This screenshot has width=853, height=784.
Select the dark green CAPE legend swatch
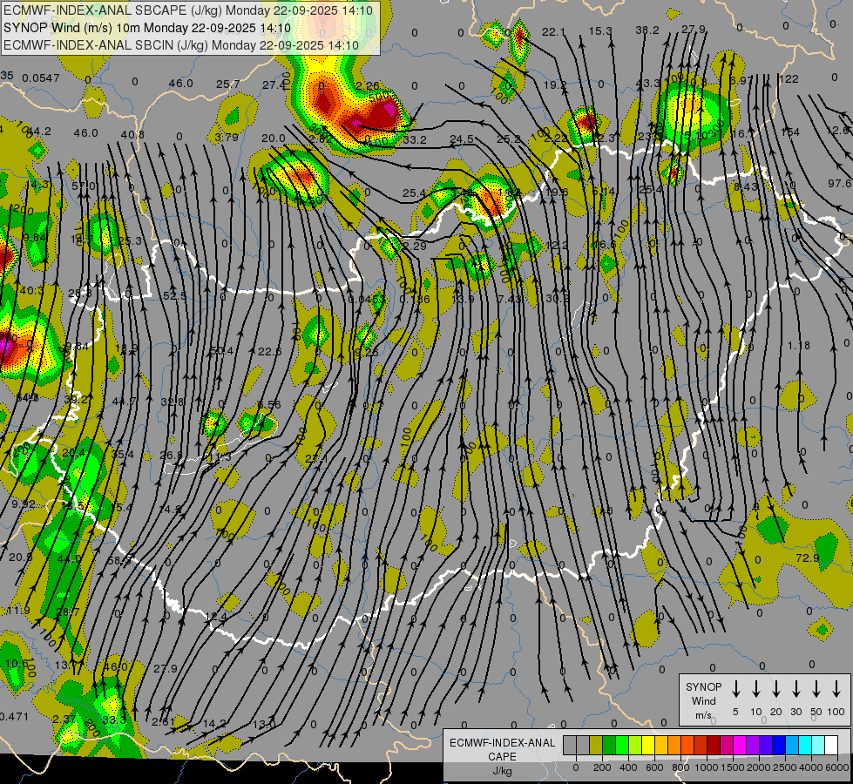pyautogui.click(x=609, y=745)
